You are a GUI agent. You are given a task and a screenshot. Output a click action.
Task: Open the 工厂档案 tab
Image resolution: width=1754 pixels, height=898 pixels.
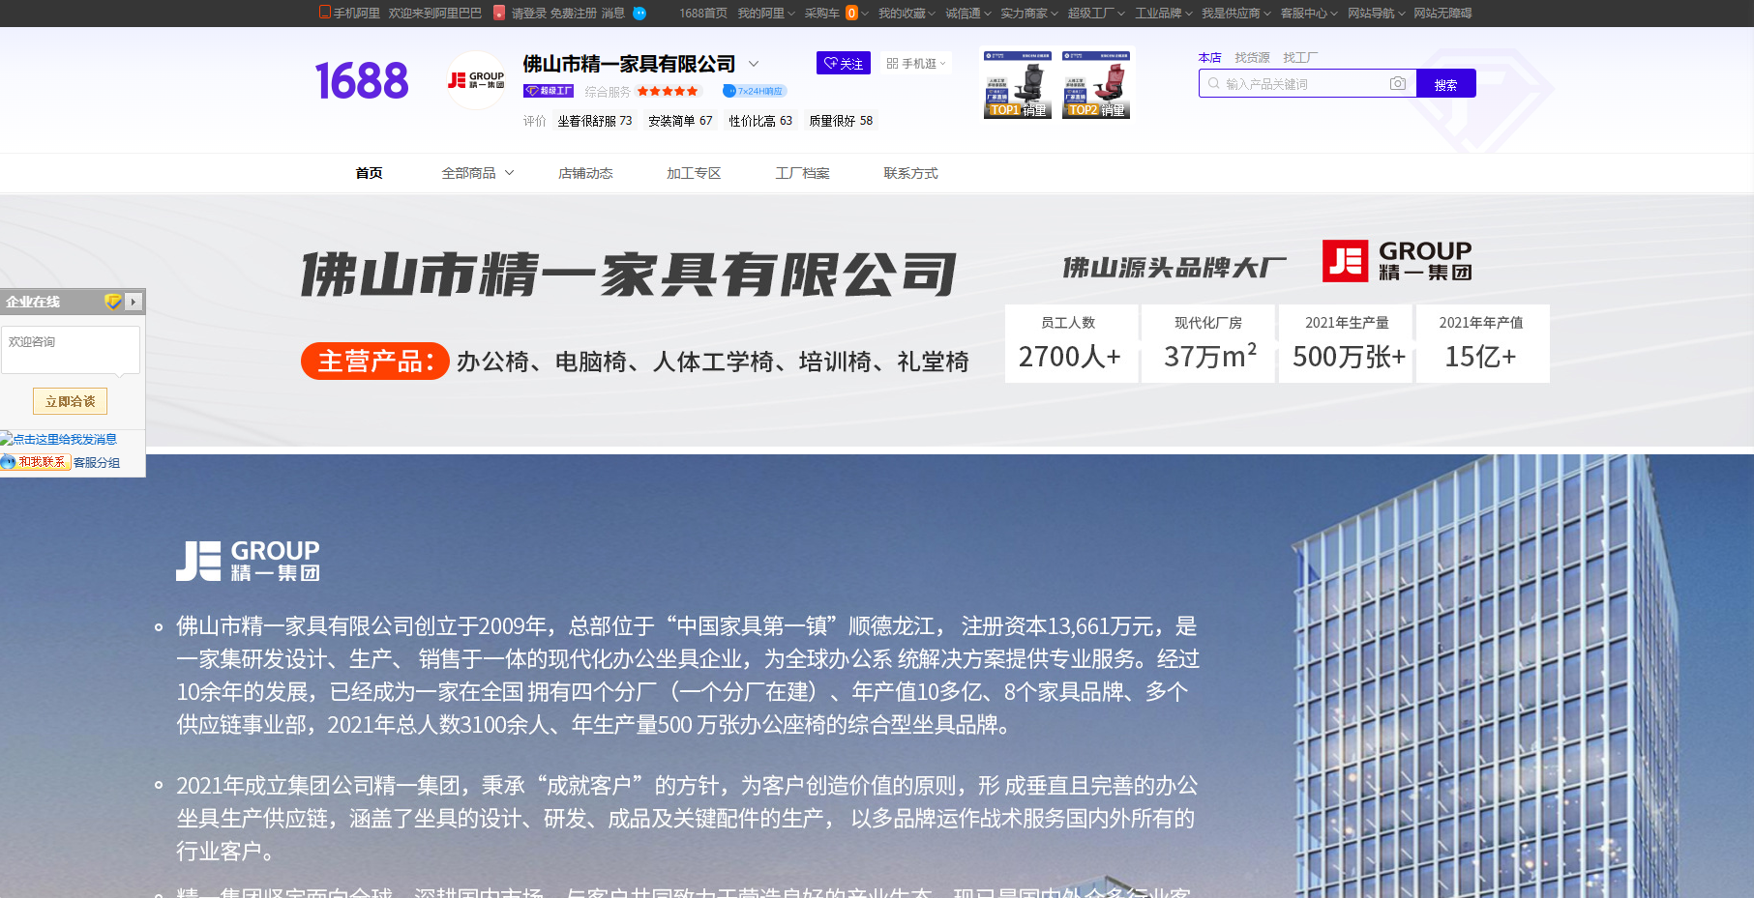pyautogui.click(x=802, y=173)
